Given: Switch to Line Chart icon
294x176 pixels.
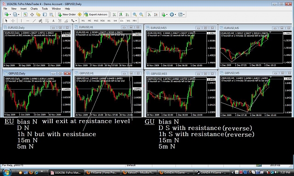Looking at the screenshot, I should coord(127,15).
